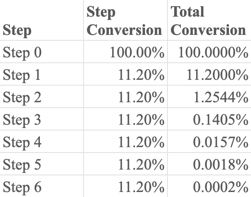
Task: Click the 0.1405% total conversion cell
Action: tap(221, 120)
